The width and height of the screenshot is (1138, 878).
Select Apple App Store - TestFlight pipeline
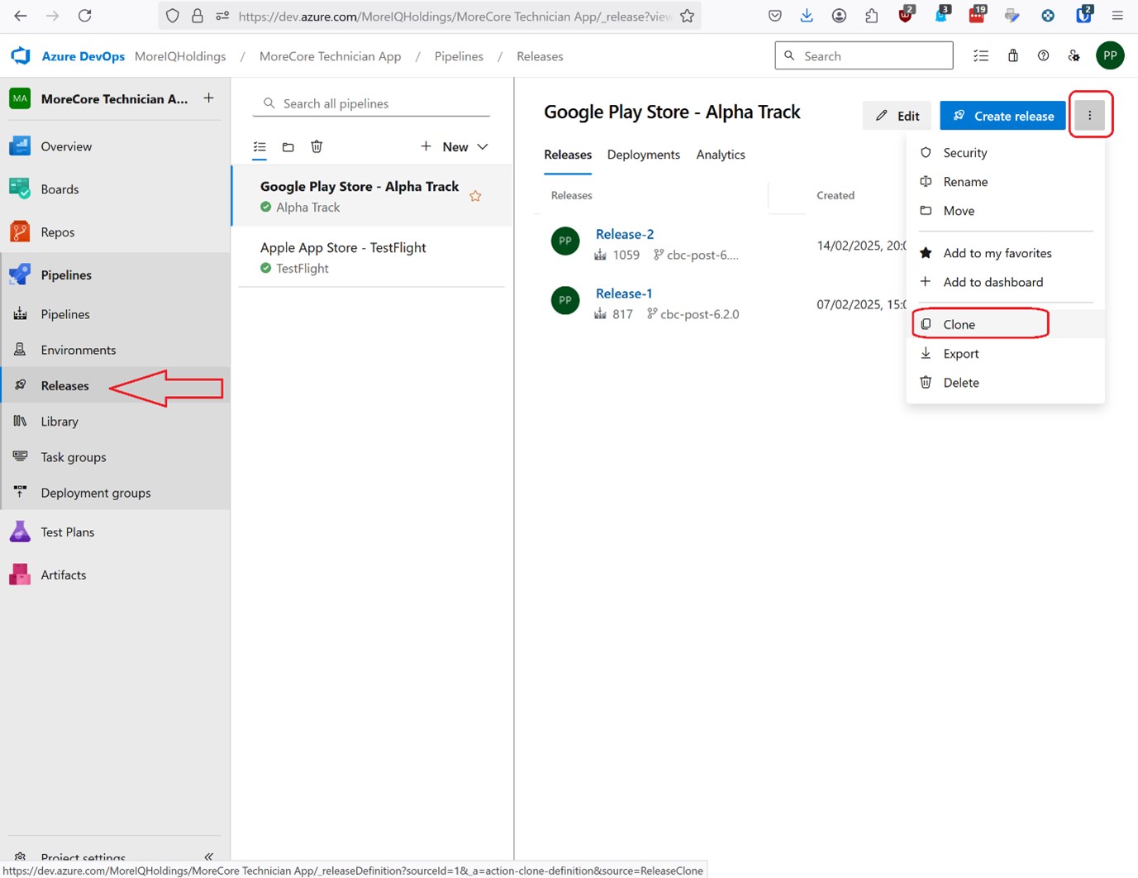[x=343, y=248]
